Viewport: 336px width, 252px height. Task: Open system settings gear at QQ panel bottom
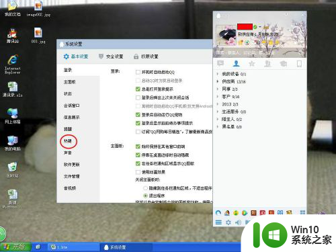pyautogui.click(x=228, y=222)
